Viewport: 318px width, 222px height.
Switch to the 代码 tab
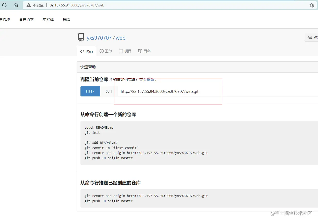86,51
